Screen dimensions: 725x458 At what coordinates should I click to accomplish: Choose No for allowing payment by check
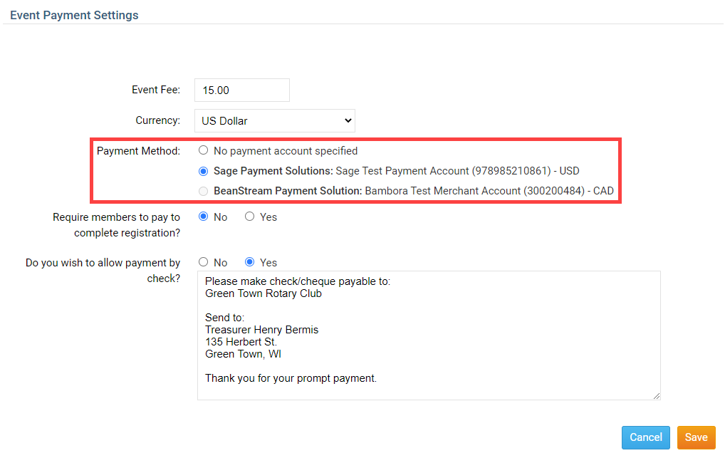pyautogui.click(x=204, y=262)
